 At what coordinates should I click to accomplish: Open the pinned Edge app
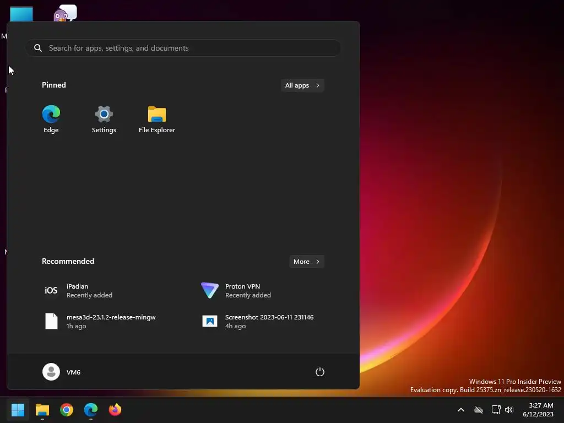coord(51,119)
